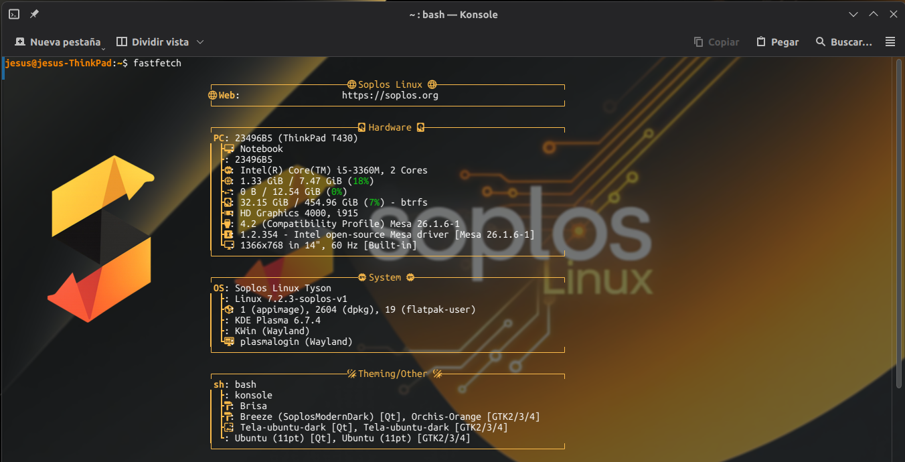
Task: Expand the Dividir vista dropdown chevron
Action: (199, 42)
